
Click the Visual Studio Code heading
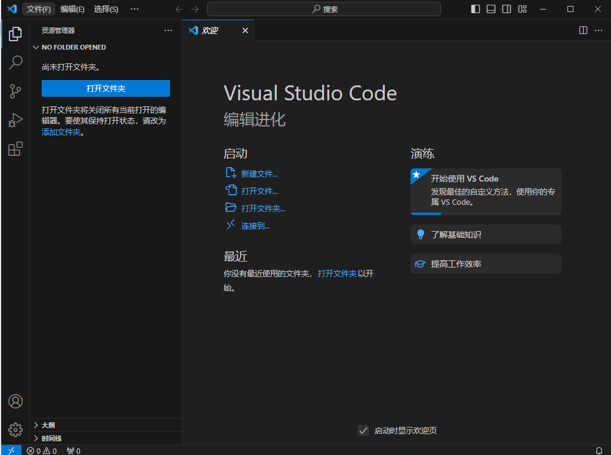click(310, 93)
